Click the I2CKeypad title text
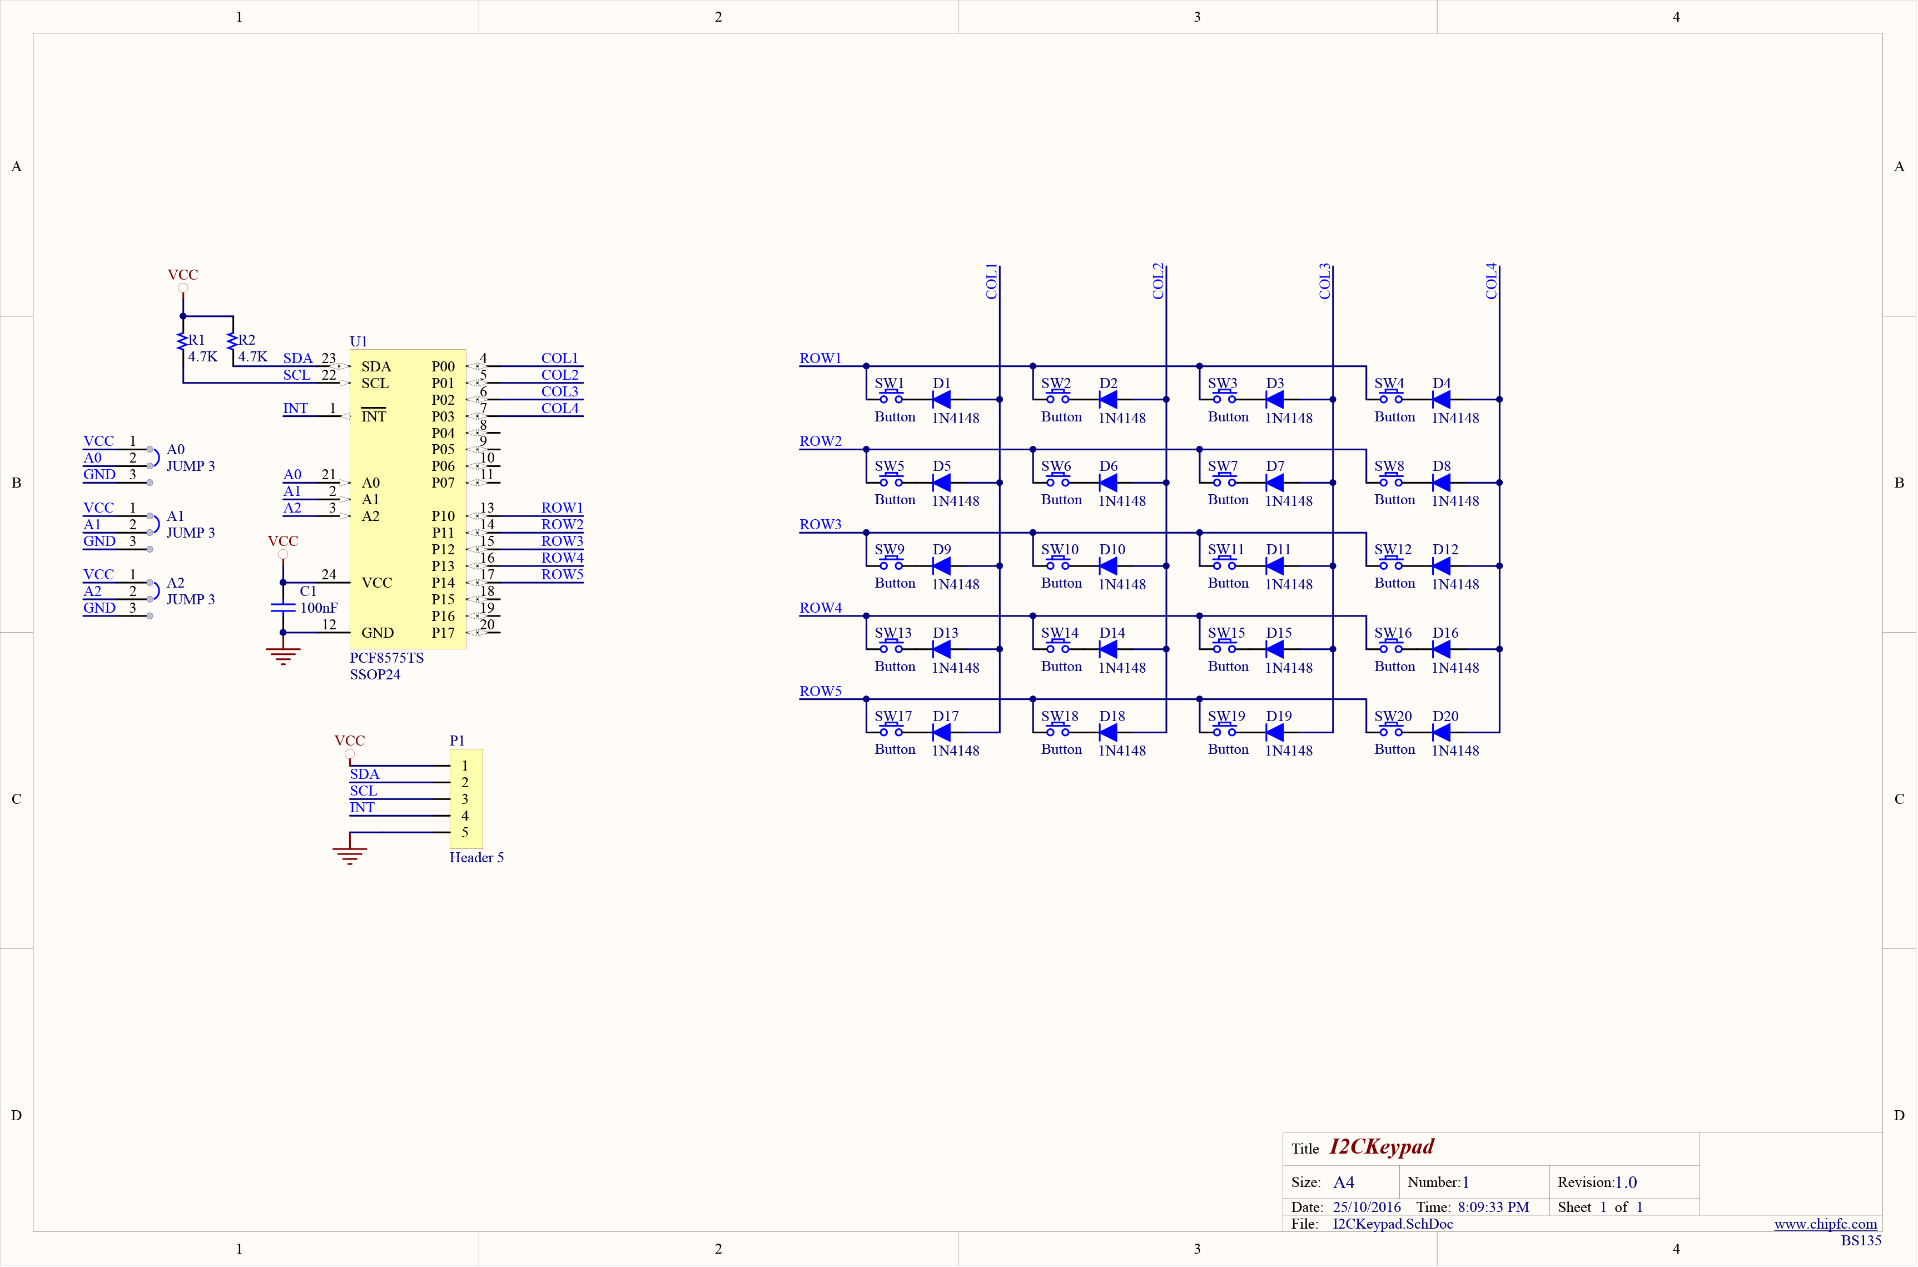This screenshot has height=1267, width=1918. [x=1382, y=1146]
